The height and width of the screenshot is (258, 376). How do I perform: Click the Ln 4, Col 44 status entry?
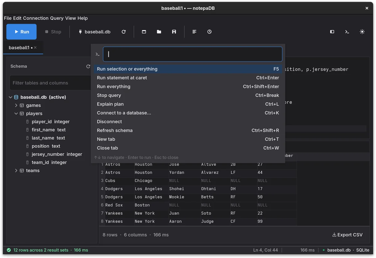click(x=265, y=250)
